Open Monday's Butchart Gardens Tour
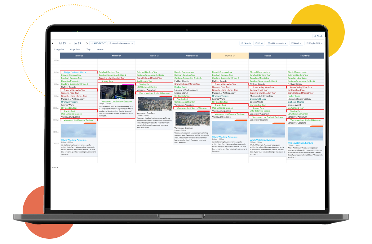This screenshot has width=372, height=244. [109, 72]
